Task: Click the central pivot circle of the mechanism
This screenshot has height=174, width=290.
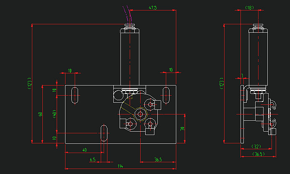Action: click(140, 114)
